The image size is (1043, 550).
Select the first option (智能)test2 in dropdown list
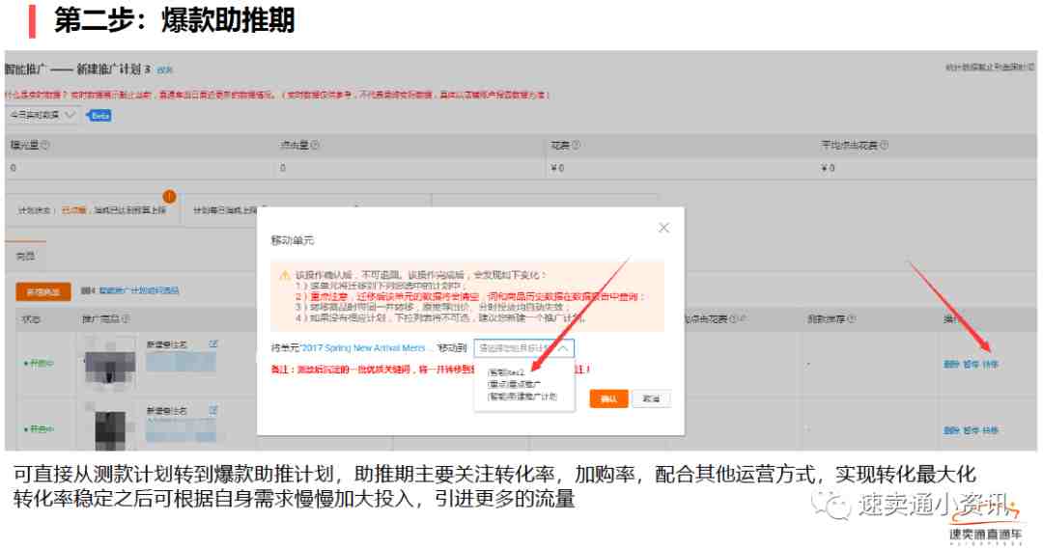pyautogui.click(x=506, y=371)
